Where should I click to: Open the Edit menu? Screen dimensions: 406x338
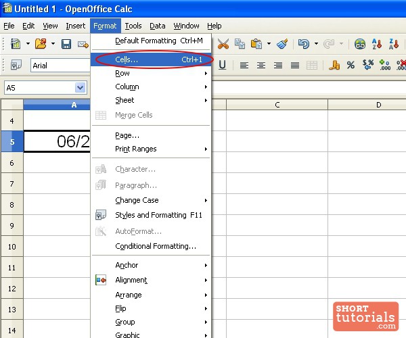(x=28, y=26)
